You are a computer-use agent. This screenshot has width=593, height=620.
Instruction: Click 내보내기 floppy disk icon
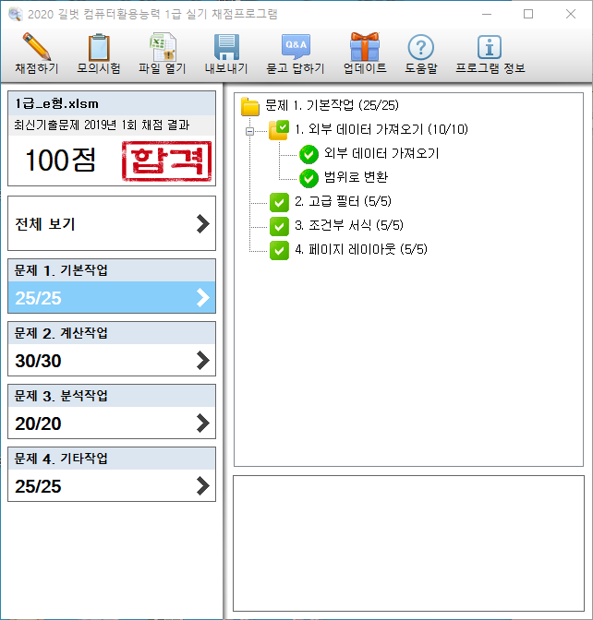pos(227,47)
